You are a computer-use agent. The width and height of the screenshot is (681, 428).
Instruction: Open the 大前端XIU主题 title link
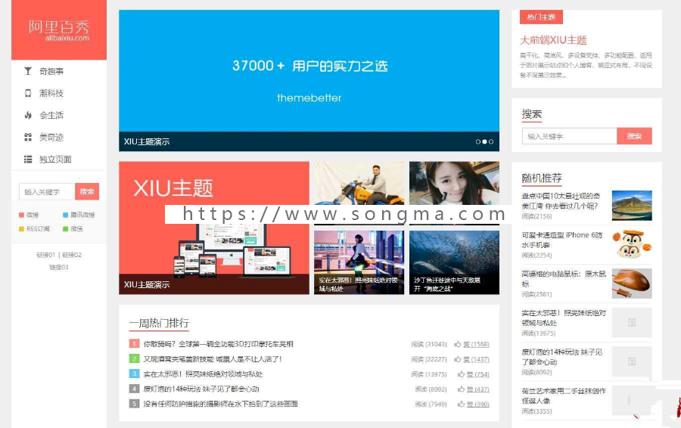coord(553,40)
